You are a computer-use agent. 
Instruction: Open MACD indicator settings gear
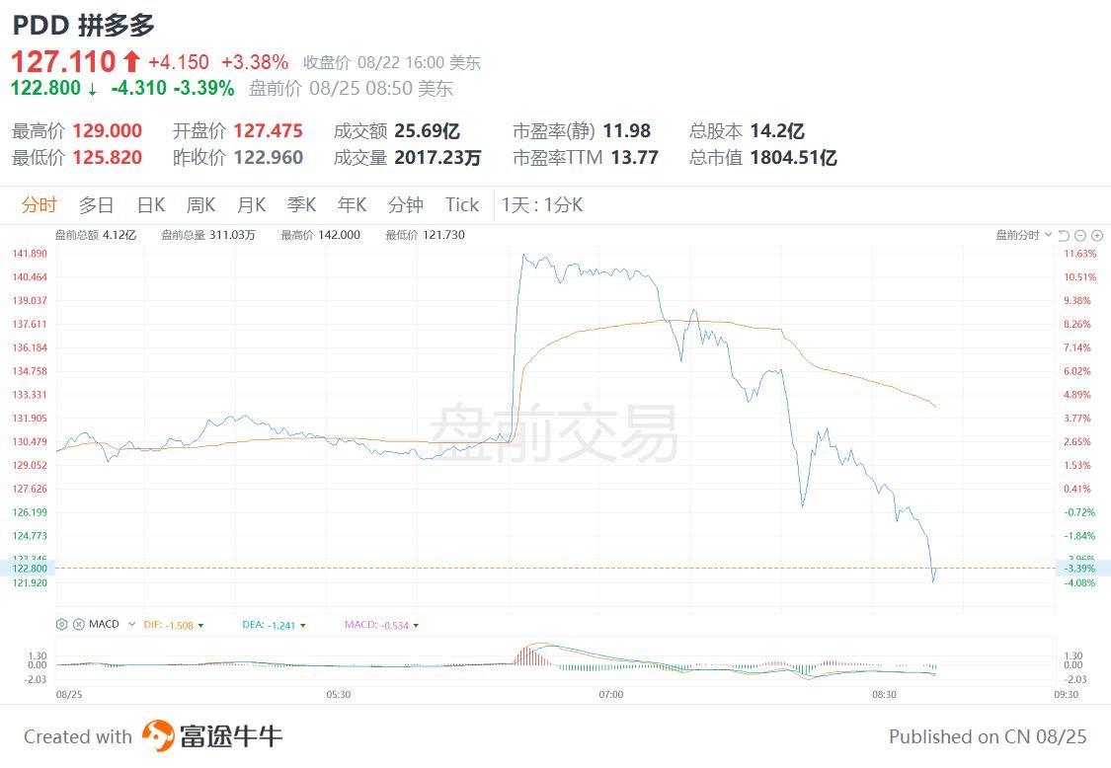coord(61,624)
